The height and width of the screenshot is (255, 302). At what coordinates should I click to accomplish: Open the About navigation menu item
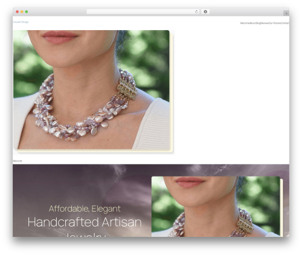253,23
